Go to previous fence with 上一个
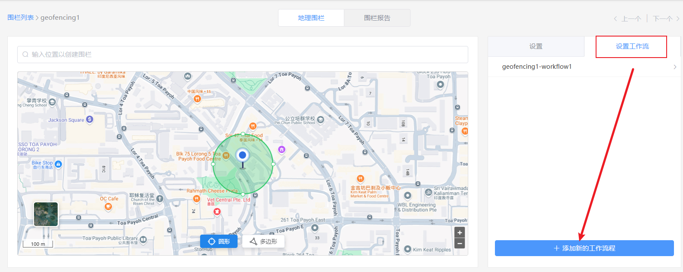 pos(627,18)
